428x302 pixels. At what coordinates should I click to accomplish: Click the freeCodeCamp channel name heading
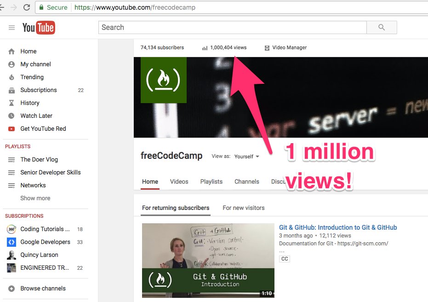pyautogui.click(x=171, y=156)
